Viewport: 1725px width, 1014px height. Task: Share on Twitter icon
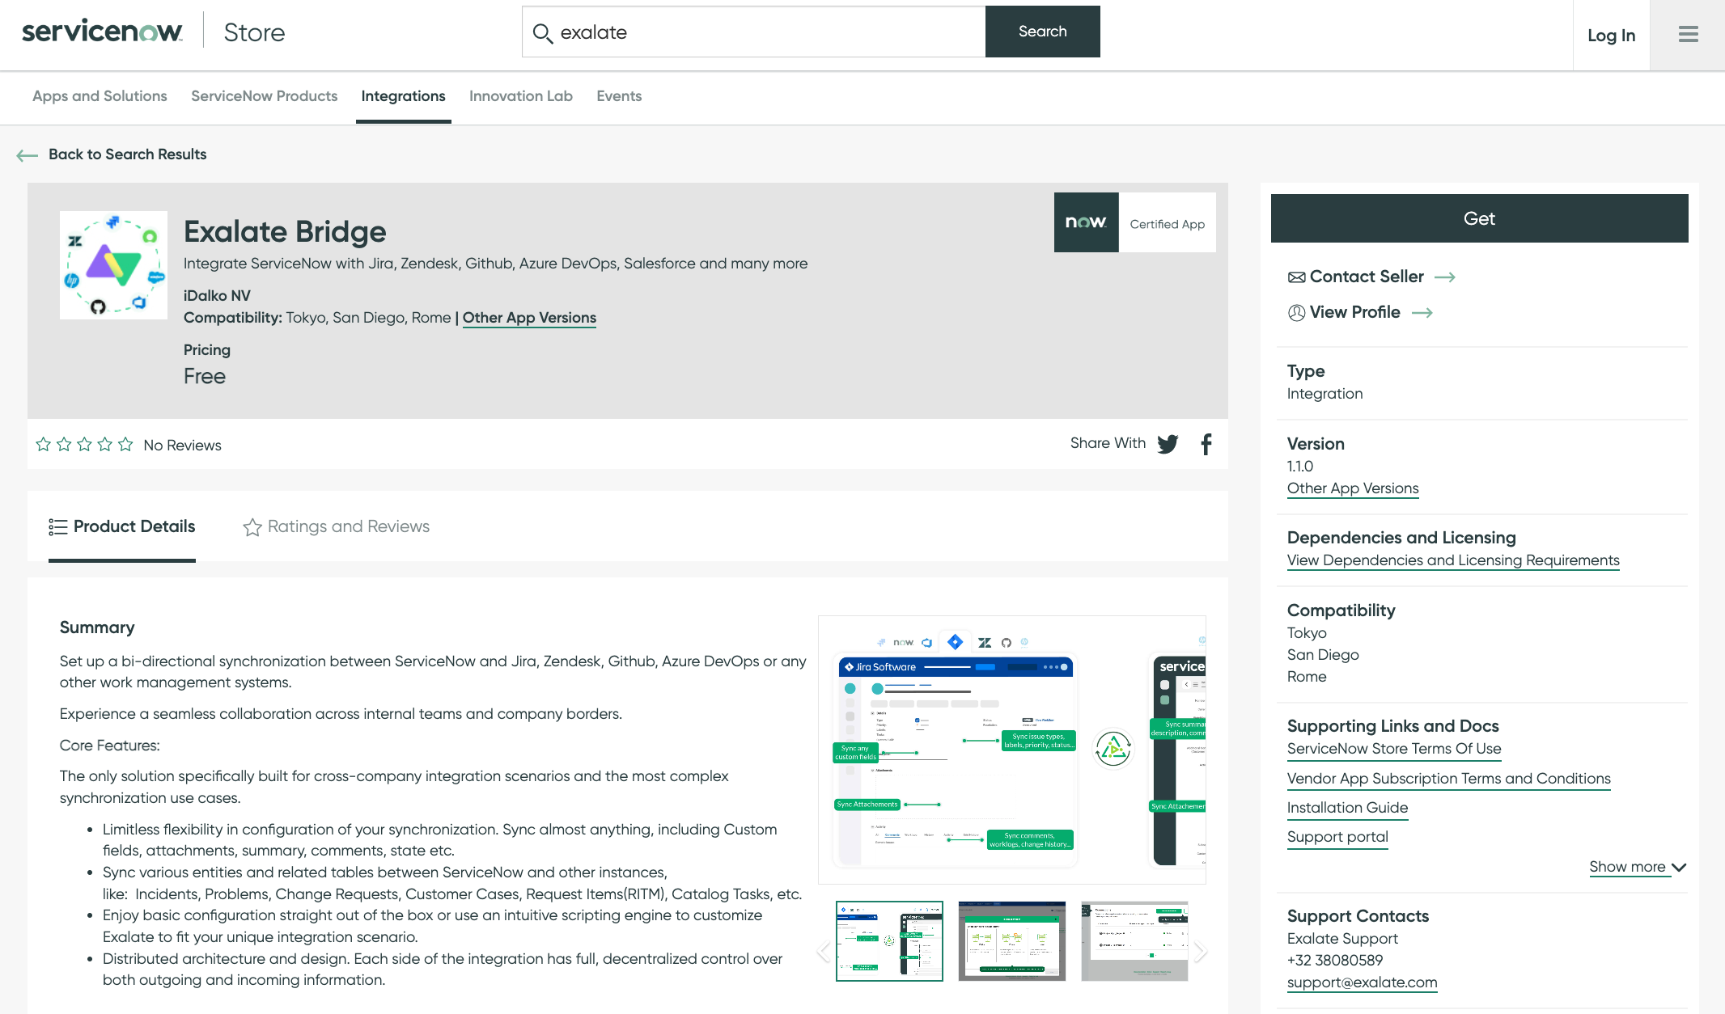(x=1168, y=444)
